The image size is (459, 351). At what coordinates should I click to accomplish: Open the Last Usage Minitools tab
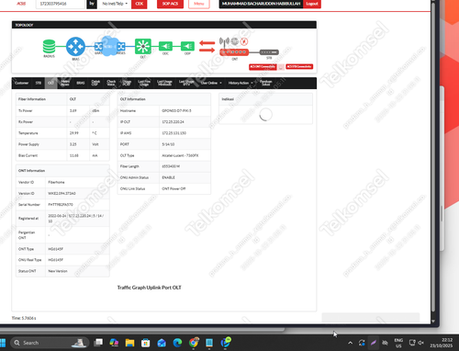164,83
